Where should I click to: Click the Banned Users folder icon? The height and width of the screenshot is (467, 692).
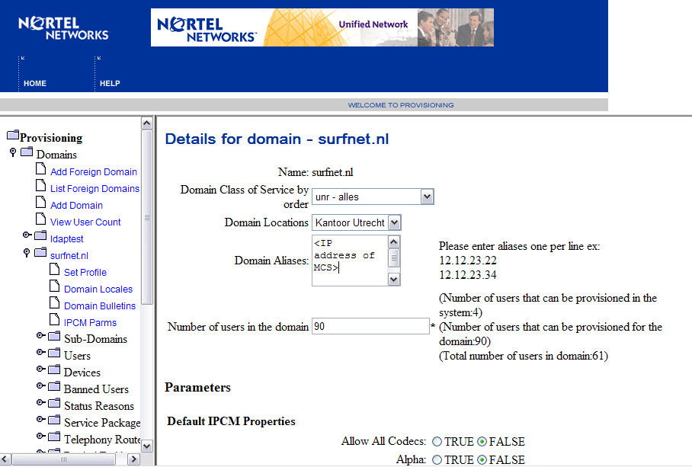pos(54,386)
